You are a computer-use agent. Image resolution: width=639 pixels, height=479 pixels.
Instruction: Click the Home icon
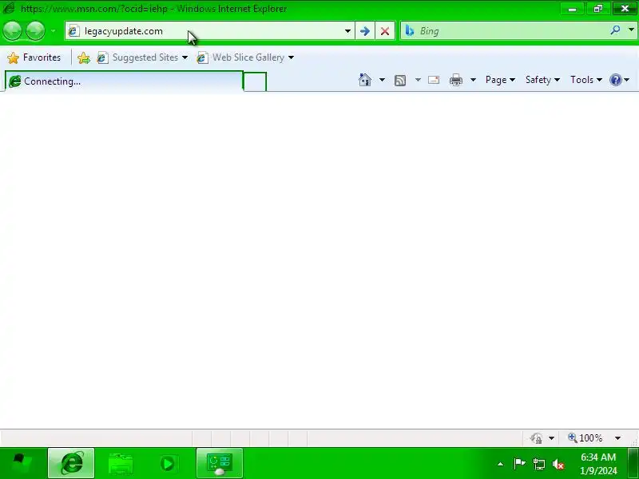[x=365, y=80]
